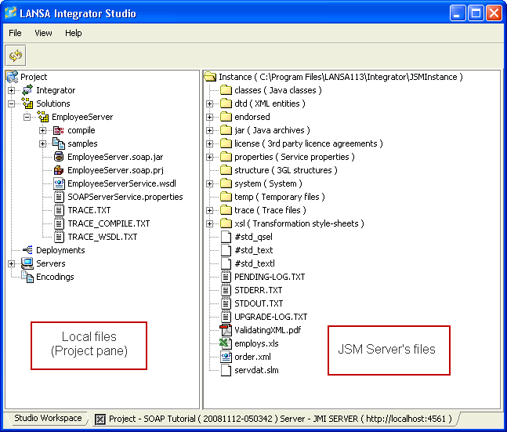Select the STDOUT.TXT file
The image size is (507, 432).
click(x=259, y=303)
